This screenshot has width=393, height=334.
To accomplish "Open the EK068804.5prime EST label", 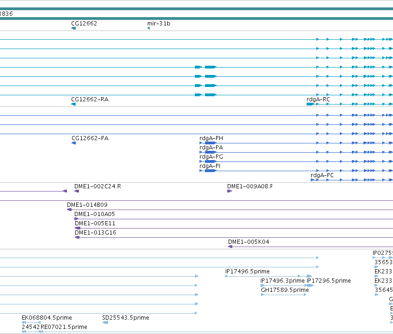I will [47, 318].
